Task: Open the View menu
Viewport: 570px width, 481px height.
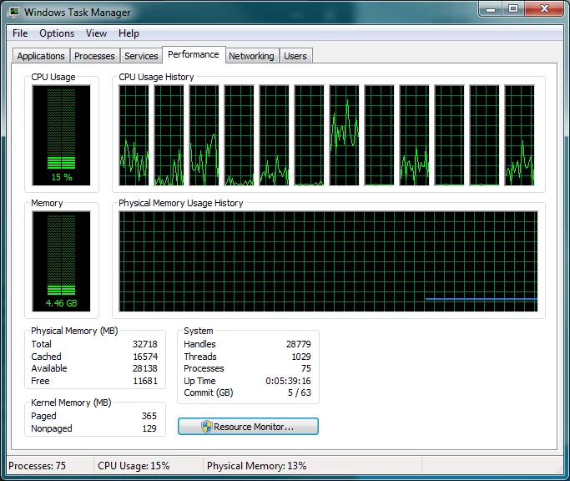Action: (x=96, y=33)
